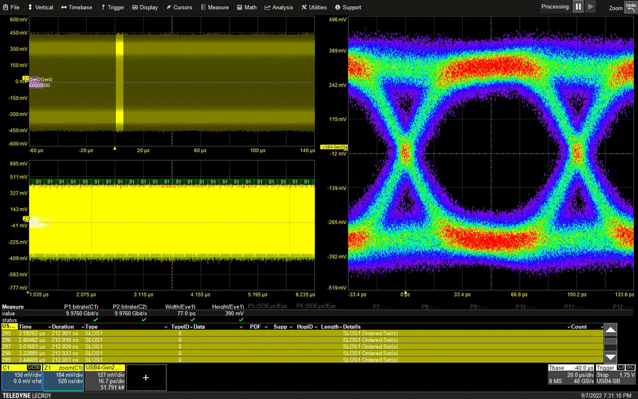
Task: Click the Undo zoom button
Action: click(x=631, y=7)
